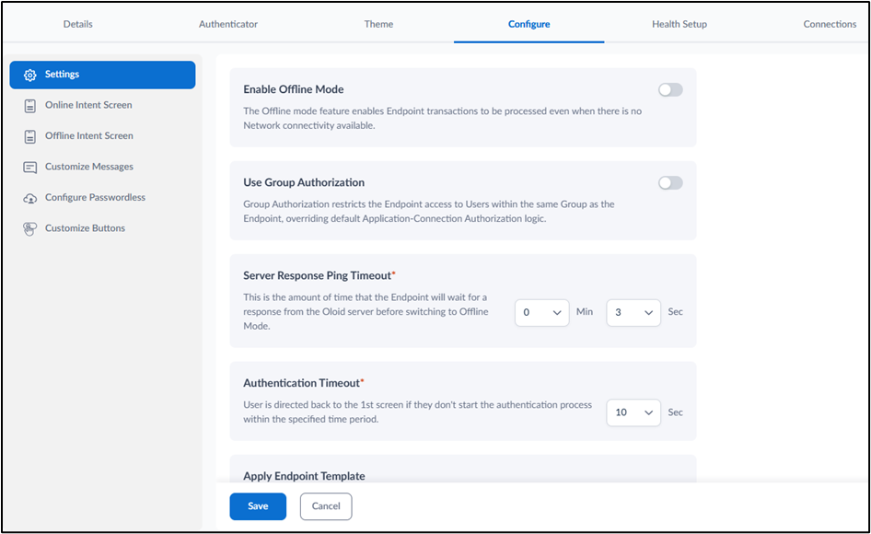Open Offline Intent Screen in the sidebar
Viewport: 871px width, 534px height.
point(102,135)
